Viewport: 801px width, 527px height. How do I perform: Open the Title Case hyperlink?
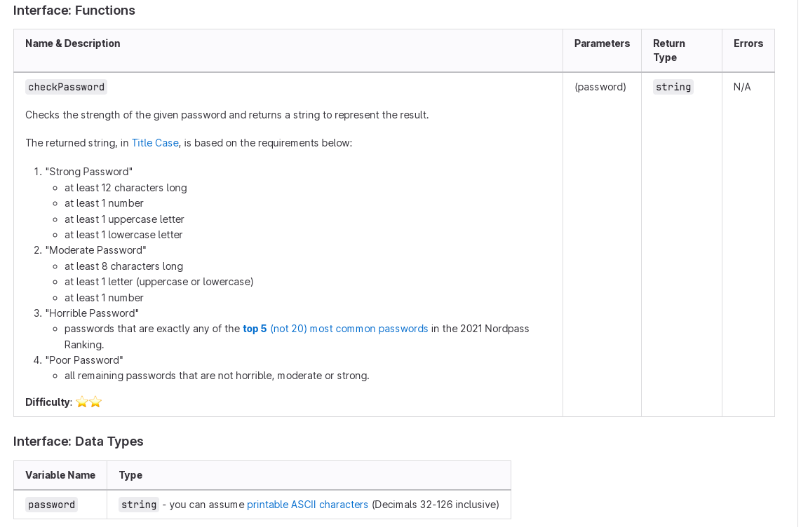click(x=155, y=142)
